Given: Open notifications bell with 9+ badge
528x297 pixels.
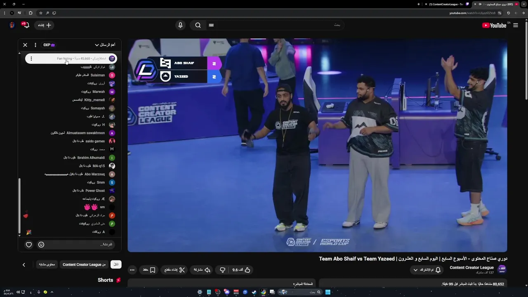Looking at the screenshot, I should click(26, 25).
